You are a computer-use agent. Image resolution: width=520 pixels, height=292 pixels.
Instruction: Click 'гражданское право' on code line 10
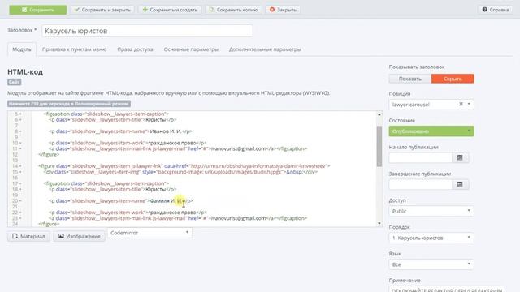pyautogui.click(x=171, y=143)
